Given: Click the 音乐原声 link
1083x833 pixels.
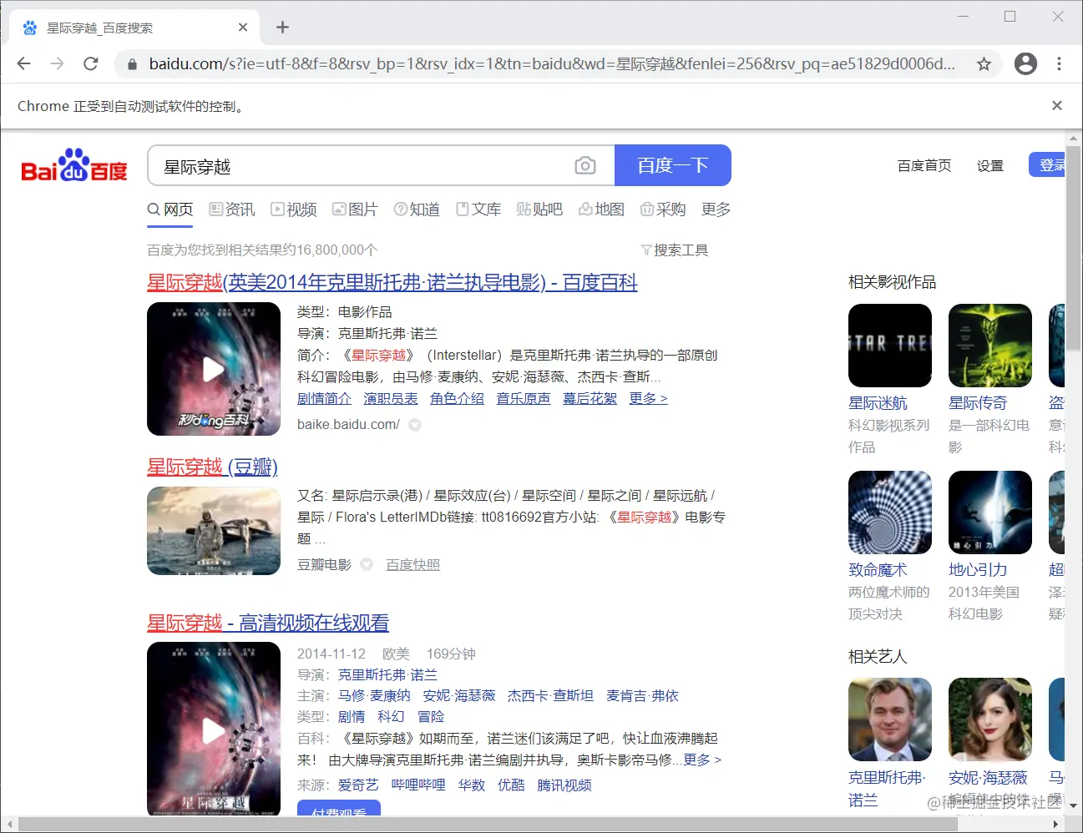Looking at the screenshot, I should tap(524, 399).
